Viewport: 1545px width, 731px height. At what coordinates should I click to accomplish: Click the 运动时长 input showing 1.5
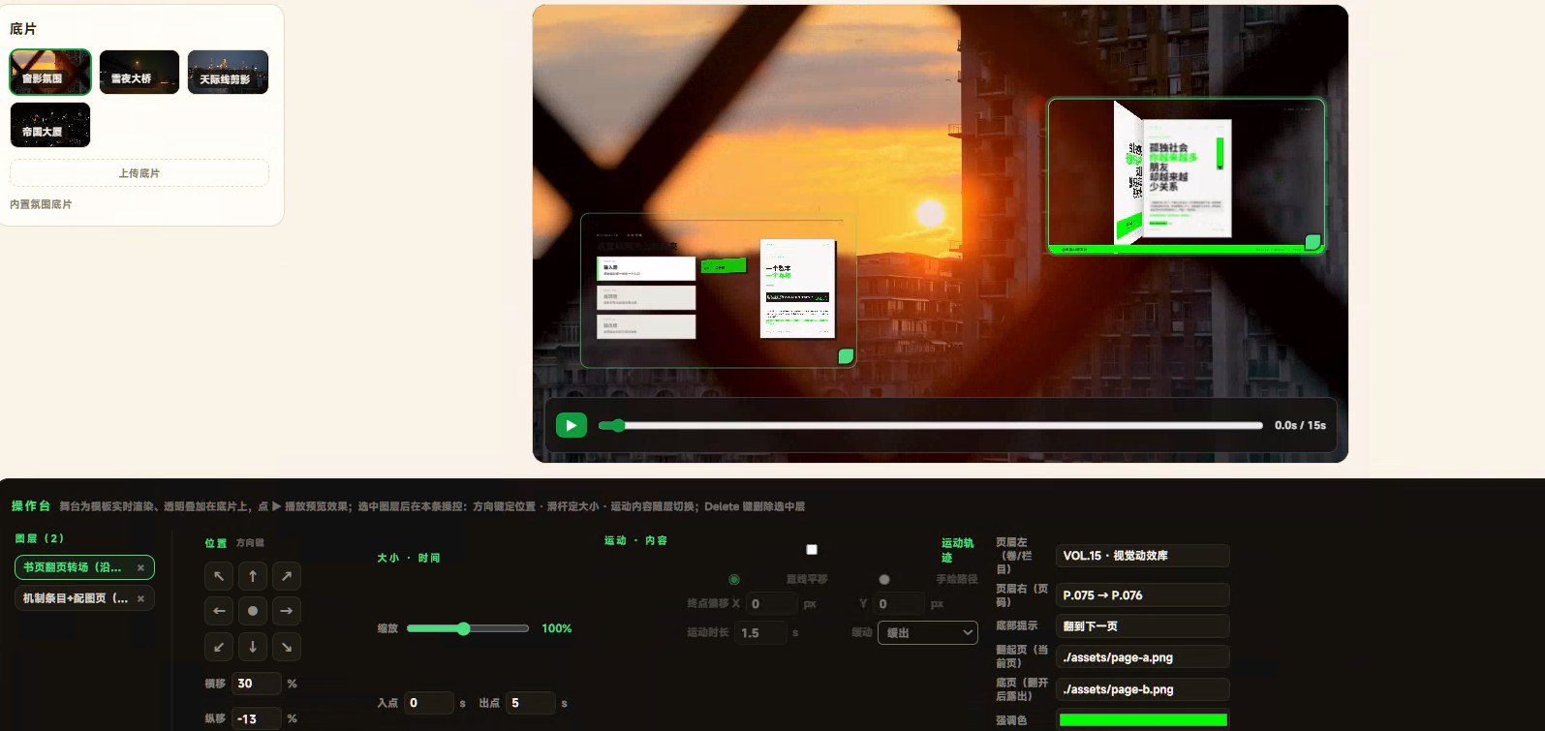760,633
